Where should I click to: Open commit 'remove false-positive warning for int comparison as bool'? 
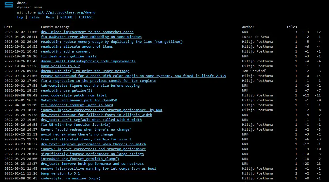tap(99, 169)
